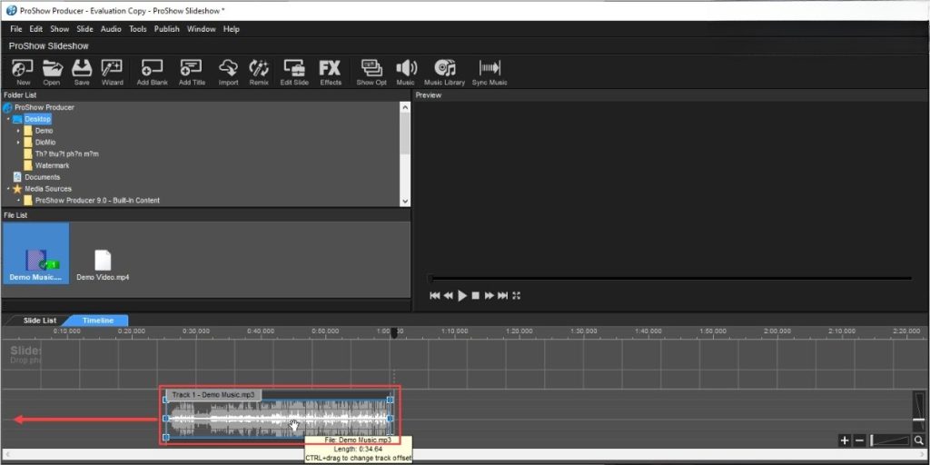The image size is (930, 465).
Task: Launch the Wizard tool
Action: [112, 73]
